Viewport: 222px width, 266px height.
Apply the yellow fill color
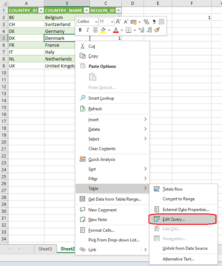point(103,30)
